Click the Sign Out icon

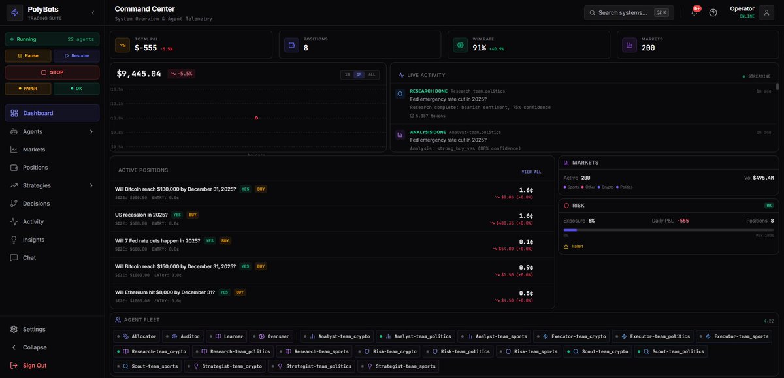point(14,366)
